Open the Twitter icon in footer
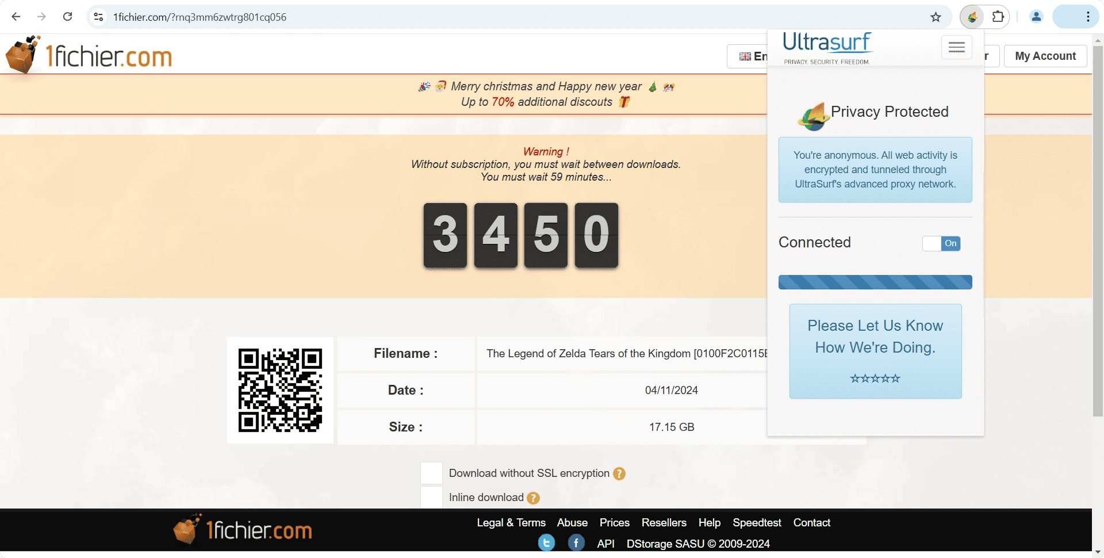 pyautogui.click(x=546, y=542)
